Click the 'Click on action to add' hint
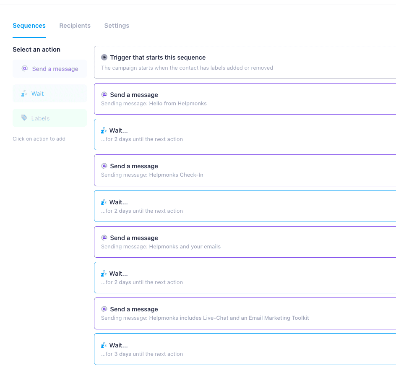The width and height of the screenshot is (396, 368). (39, 138)
